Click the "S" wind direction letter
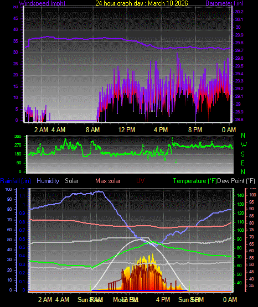Viewport: 258px width, 307px height. pos(242,154)
